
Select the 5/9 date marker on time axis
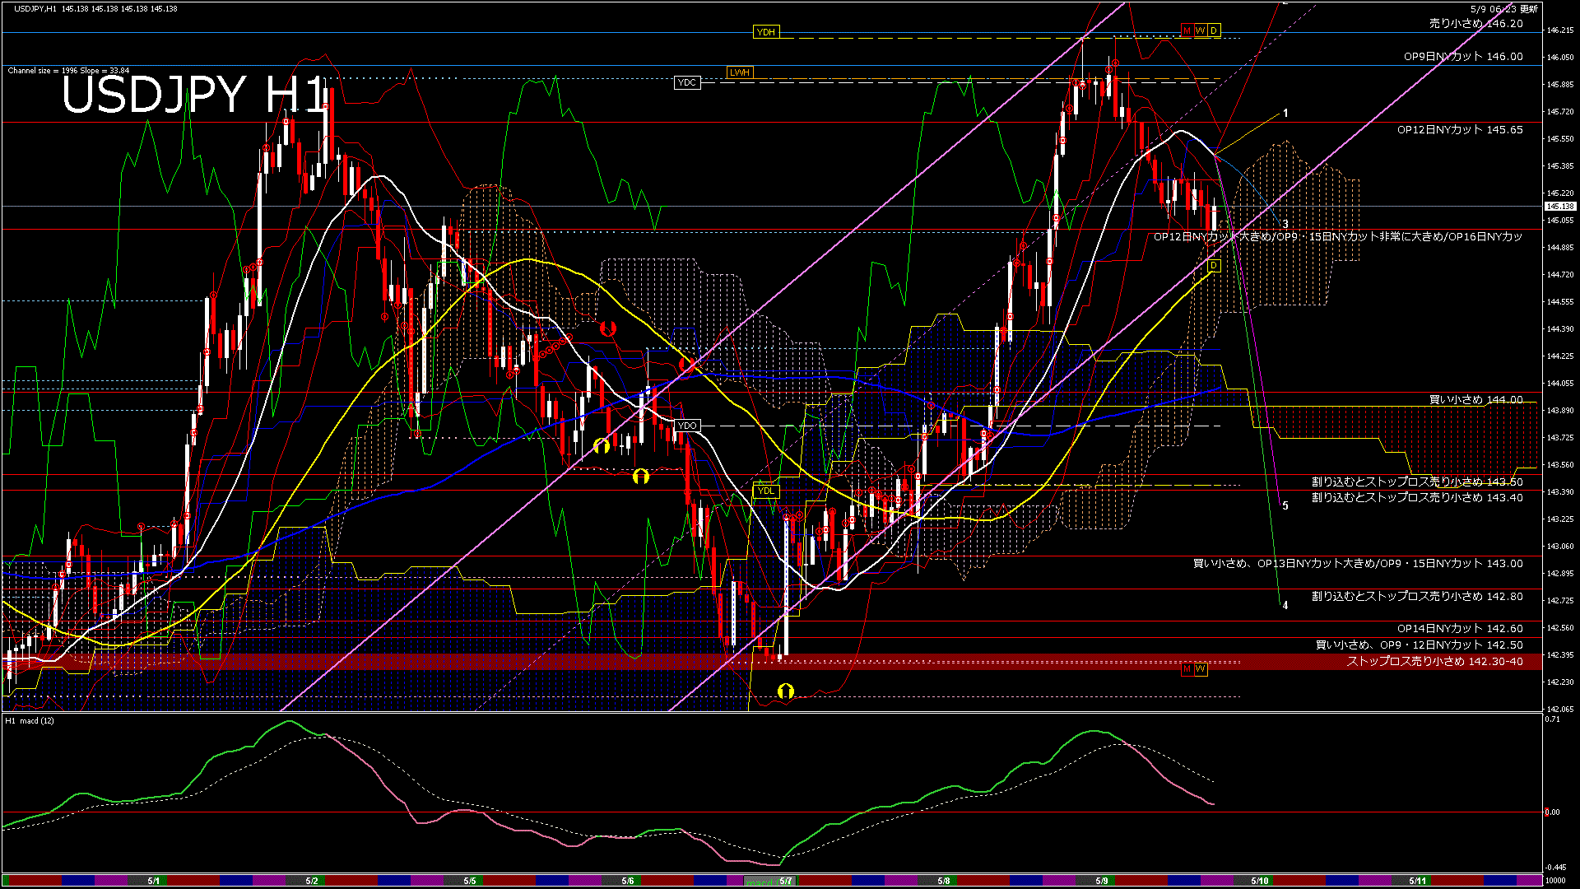pos(1101,881)
